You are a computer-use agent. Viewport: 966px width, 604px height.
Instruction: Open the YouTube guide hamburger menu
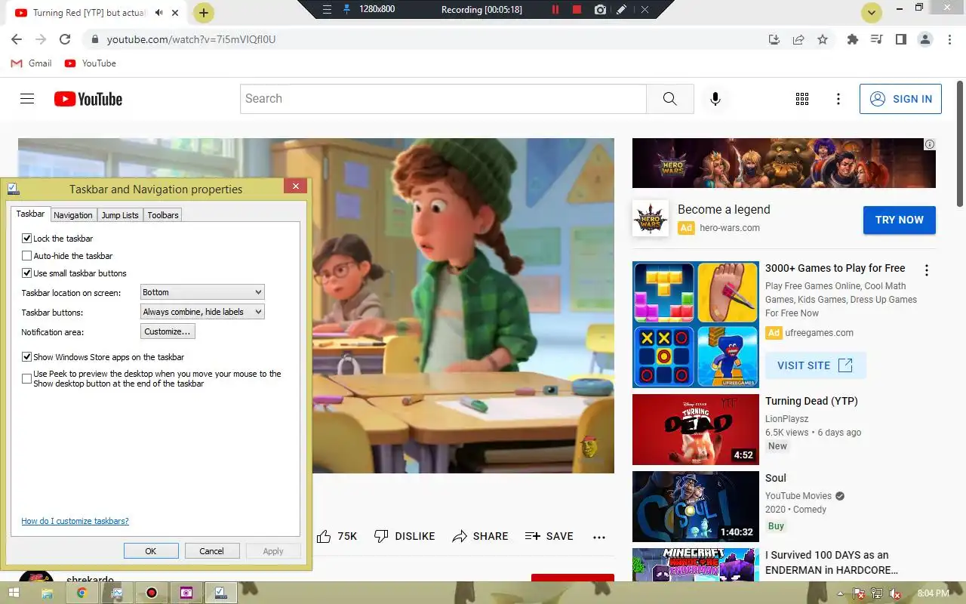coord(27,99)
